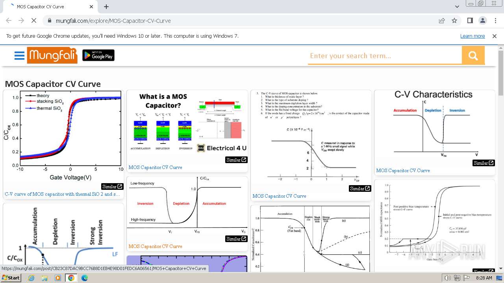
Task: Open the normalized capacitance flat band thumbnail
Action: pyautogui.click(x=311, y=238)
